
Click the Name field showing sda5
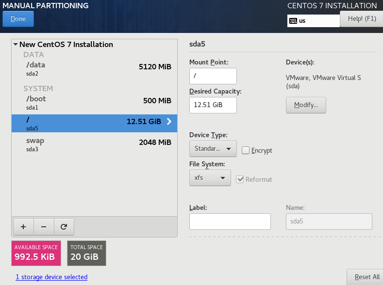329,222
